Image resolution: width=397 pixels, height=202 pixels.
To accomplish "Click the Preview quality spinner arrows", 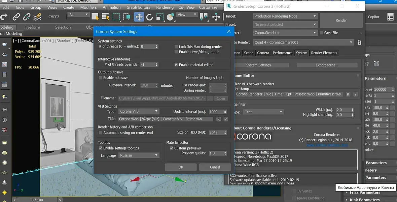I will tap(225, 153).
